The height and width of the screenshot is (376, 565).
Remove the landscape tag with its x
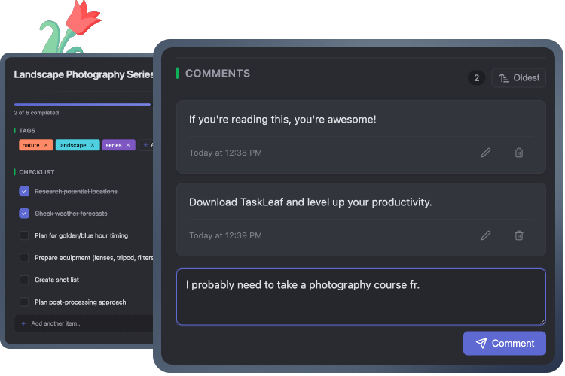coord(93,145)
